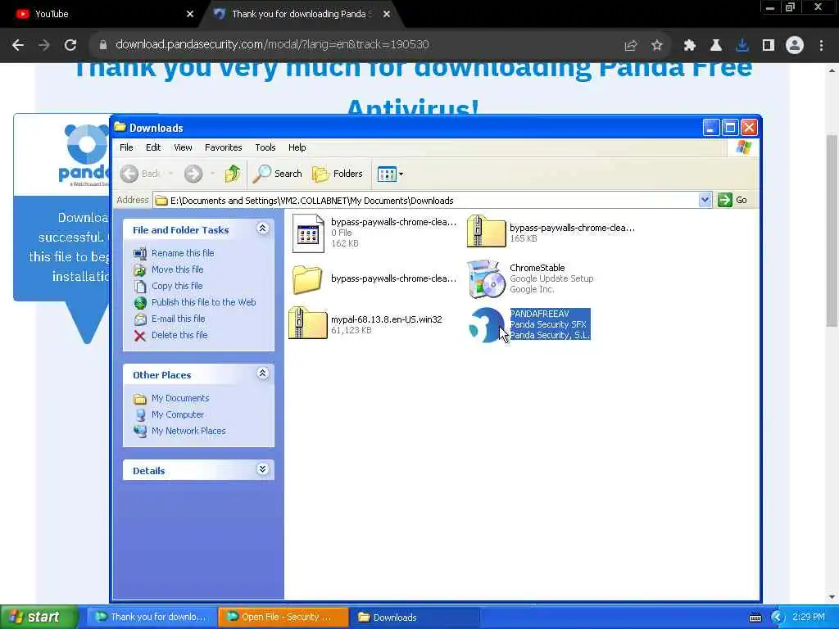Image resolution: width=839 pixels, height=629 pixels.
Task: Click the mypal-68.13.8.en-US.win32 name text
Action: 387,319
